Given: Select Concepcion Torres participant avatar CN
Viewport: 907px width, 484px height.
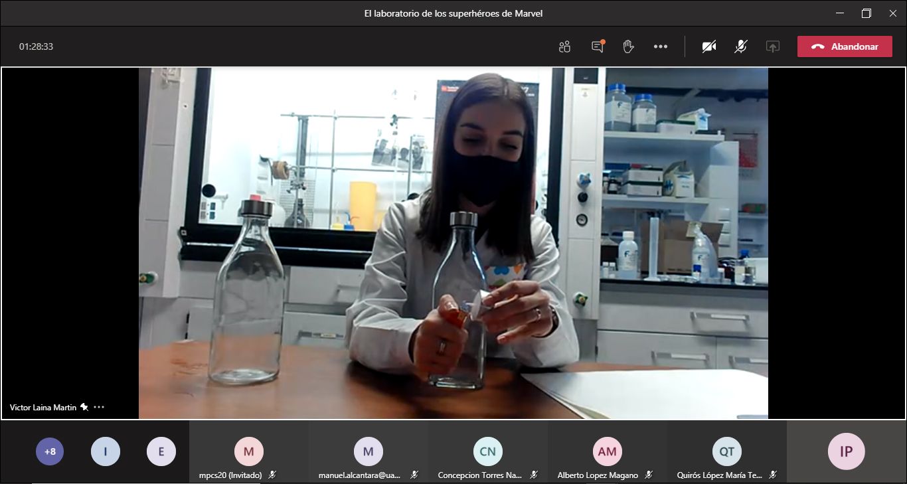Looking at the screenshot, I should pos(488,451).
